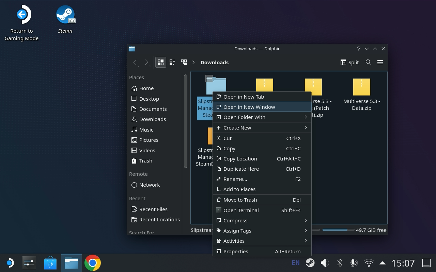Click the EN keyboard layout indicator
Image resolution: width=436 pixels, height=272 pixels.
click(296, 263)
